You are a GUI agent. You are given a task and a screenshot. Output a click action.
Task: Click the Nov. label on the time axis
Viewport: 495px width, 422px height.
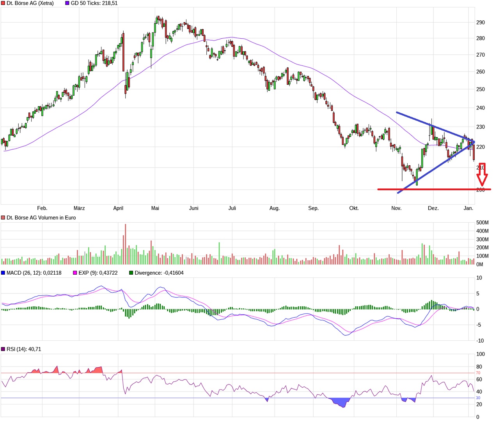click(x=396, y=208)
